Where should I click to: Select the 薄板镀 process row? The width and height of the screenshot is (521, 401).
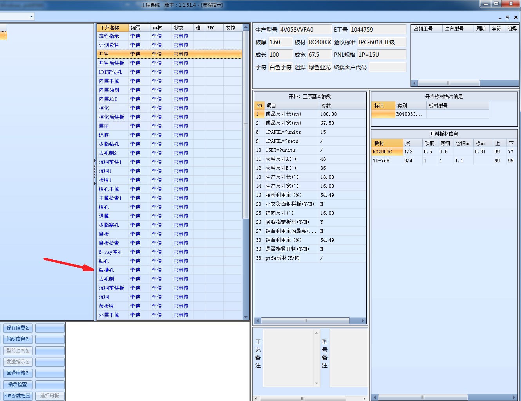click(x=169, y=306)
